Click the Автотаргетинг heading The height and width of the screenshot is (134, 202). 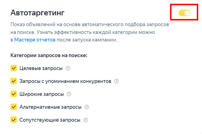point(38,13)
